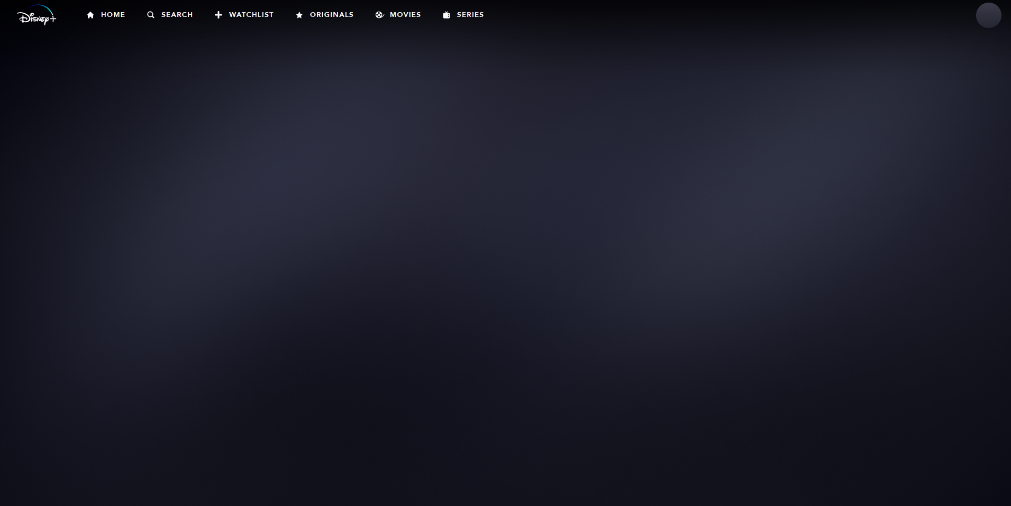Switch to the SERIES tab
The image size is (1011, 506).
click(470, 14)
